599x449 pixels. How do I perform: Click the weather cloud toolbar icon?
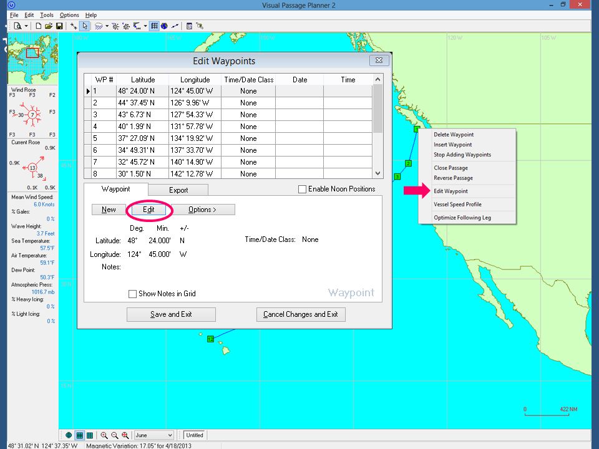coord(99,26)
